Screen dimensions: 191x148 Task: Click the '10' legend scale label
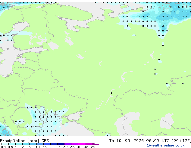(x=38, y=147)
